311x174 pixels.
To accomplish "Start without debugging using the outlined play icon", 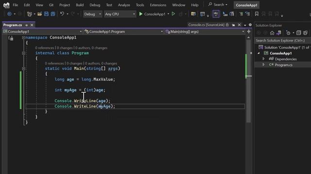I will pos(173,14).
